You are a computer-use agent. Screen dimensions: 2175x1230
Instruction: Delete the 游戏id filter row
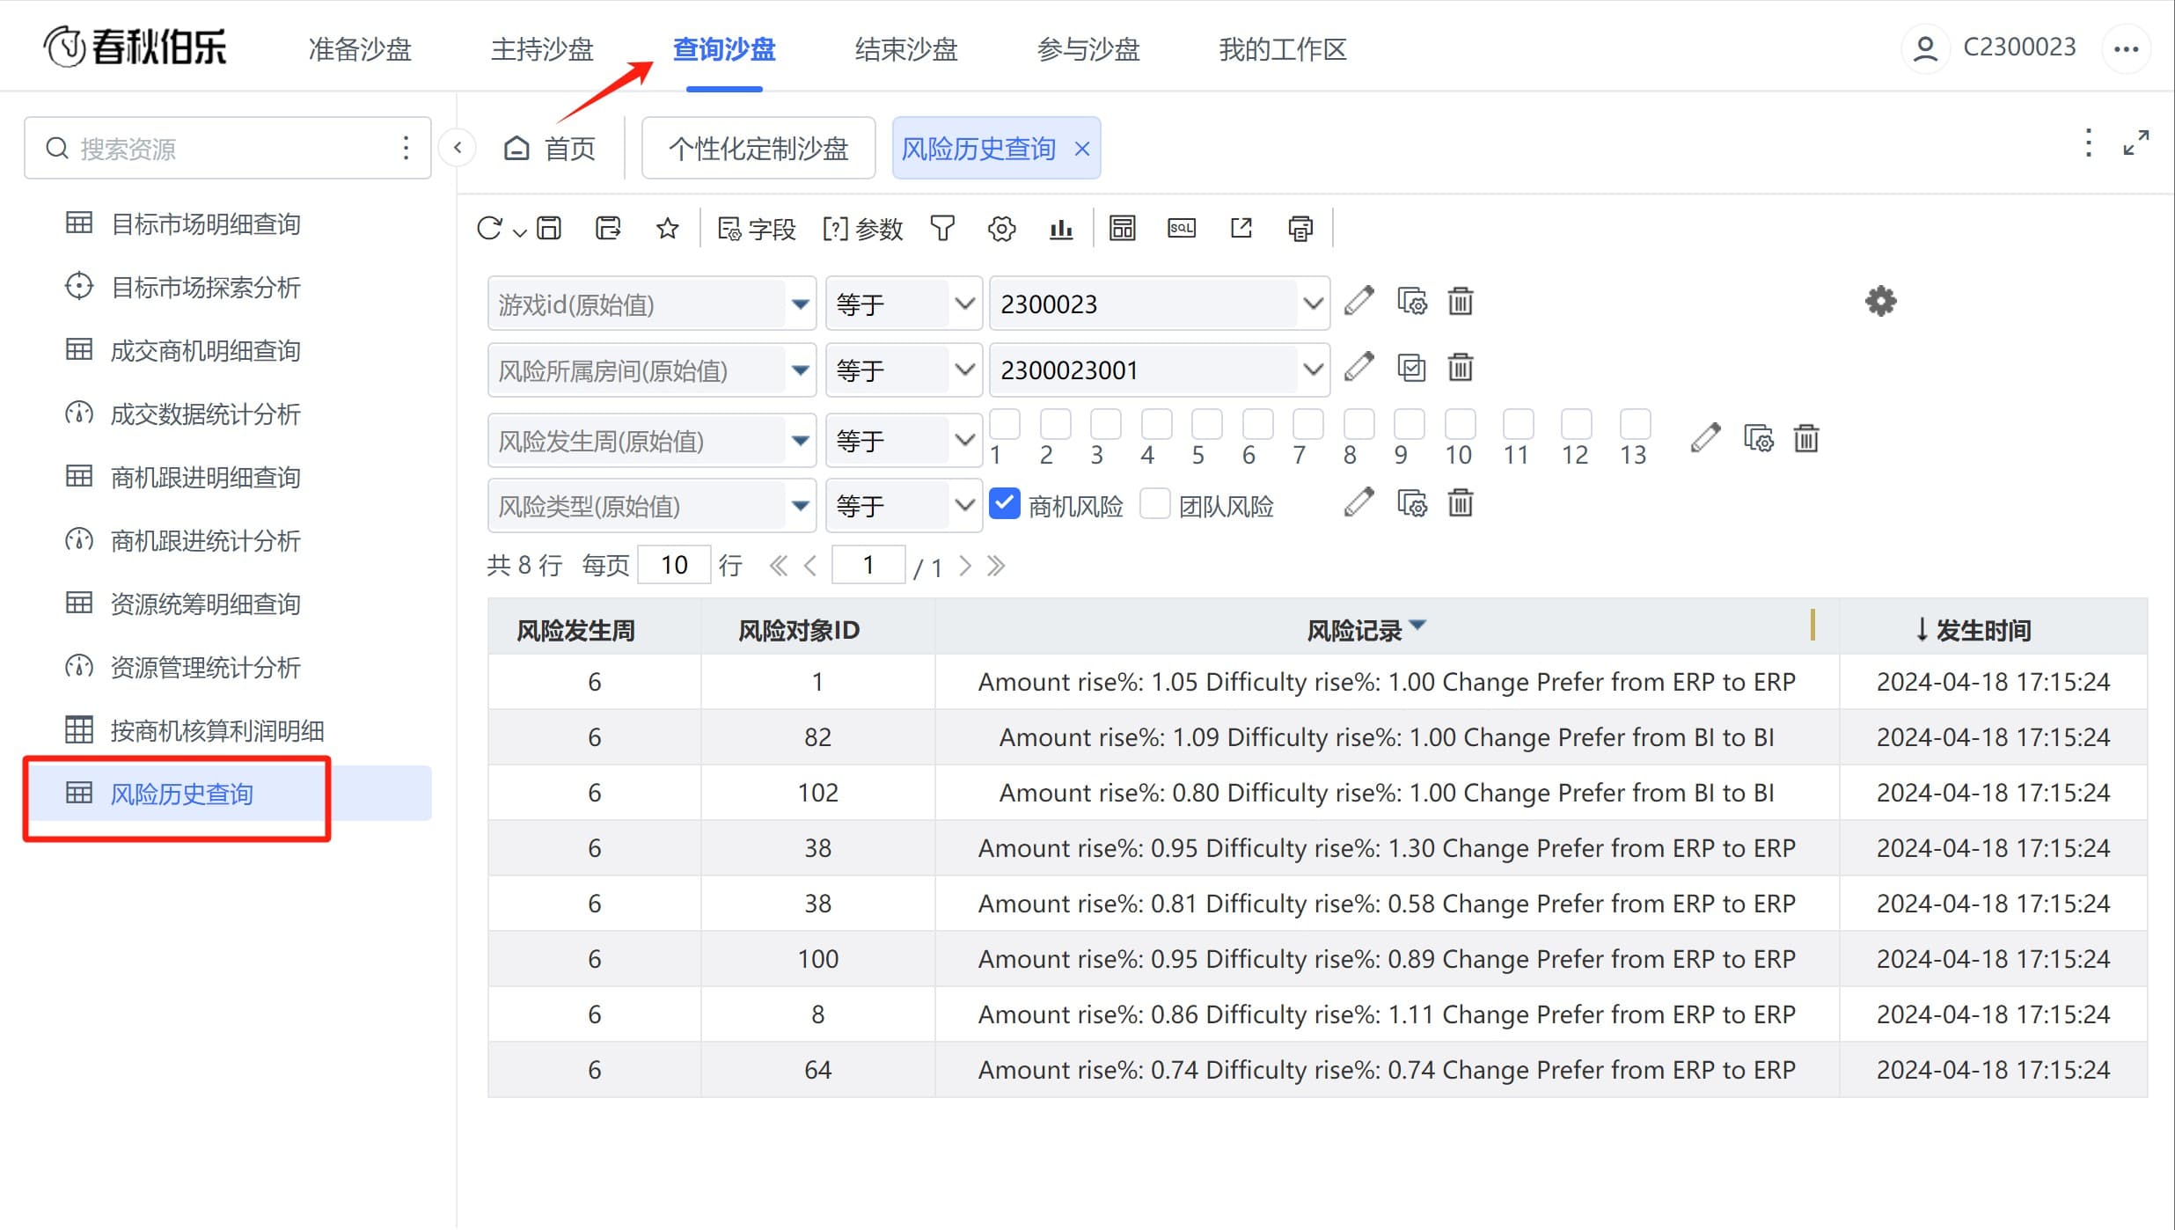tap(1461, 302)
